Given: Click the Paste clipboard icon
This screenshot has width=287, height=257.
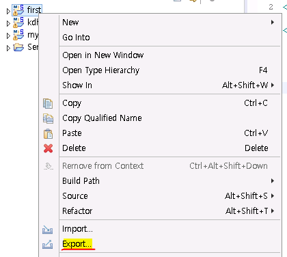Looking at the screenshot, I should click(x=48, y=133).
